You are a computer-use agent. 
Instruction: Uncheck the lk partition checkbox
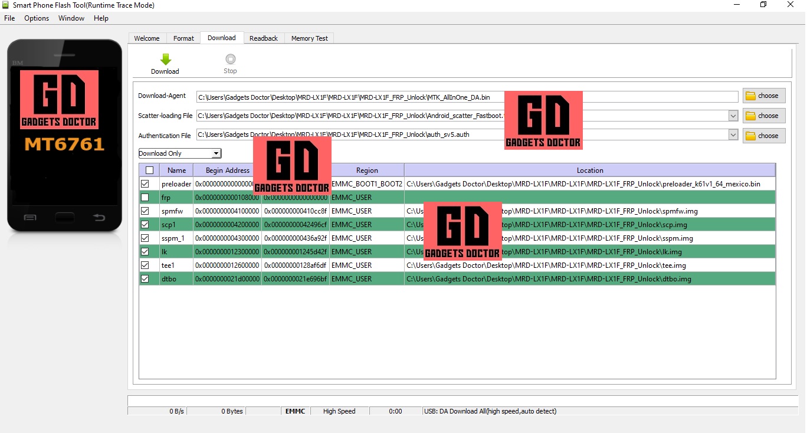145,252
